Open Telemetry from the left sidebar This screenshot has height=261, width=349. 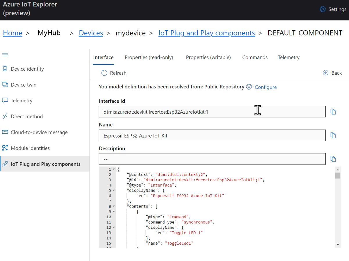22,100
